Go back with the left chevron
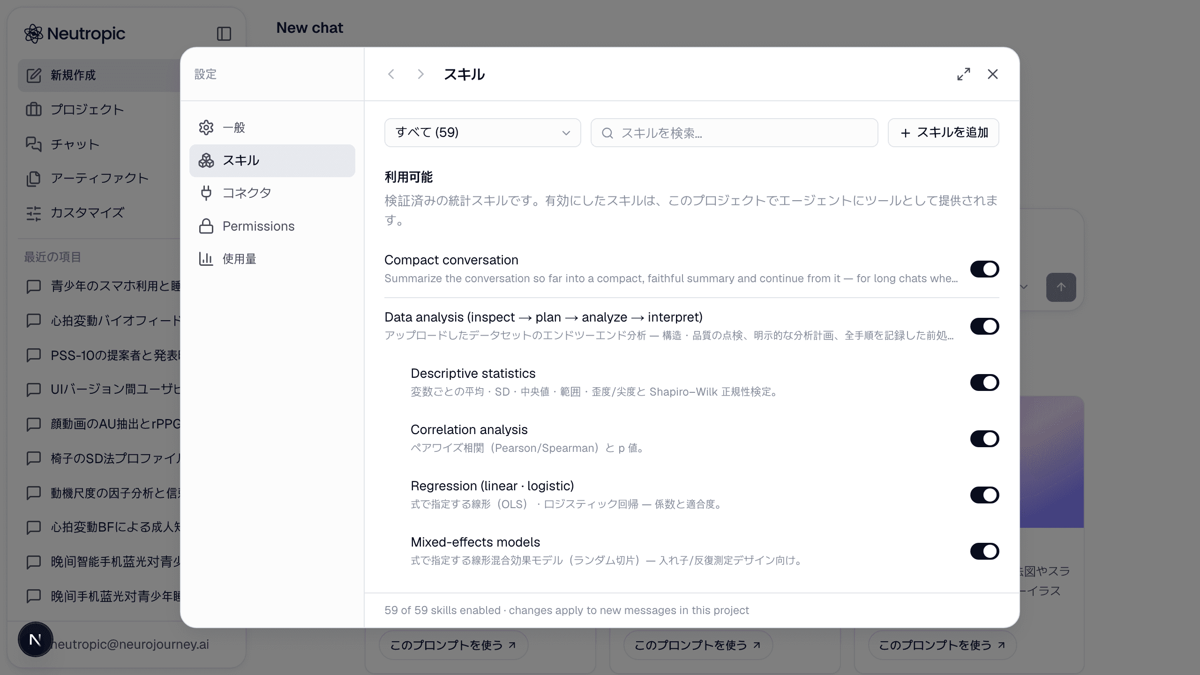 [391, 74]
